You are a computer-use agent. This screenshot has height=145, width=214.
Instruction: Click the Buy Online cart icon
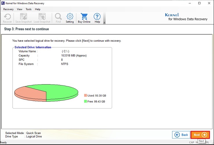click(x=84, y=18)
